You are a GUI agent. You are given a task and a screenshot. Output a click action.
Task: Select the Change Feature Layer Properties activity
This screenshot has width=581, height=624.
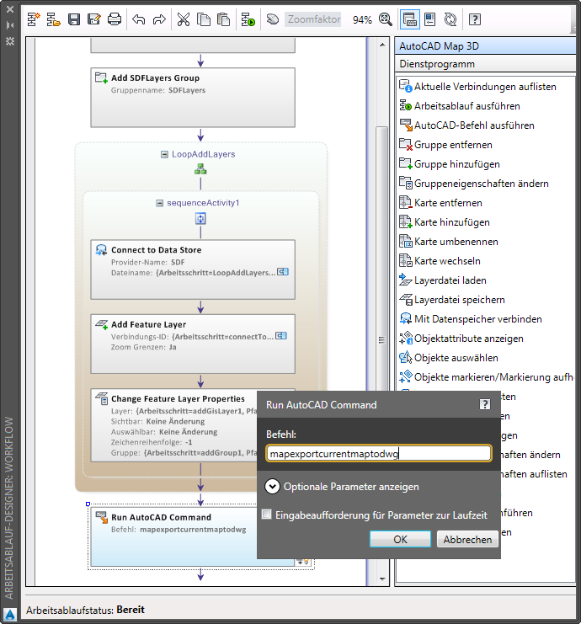tap(174, 425)
